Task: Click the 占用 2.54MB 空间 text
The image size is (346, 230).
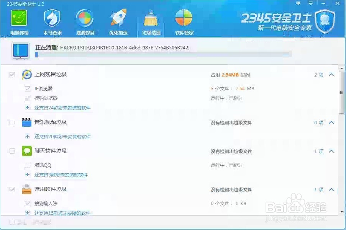Action: pos(230,75)
